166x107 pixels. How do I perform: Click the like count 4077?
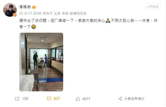pyautogui.click(x=86, y=99)
